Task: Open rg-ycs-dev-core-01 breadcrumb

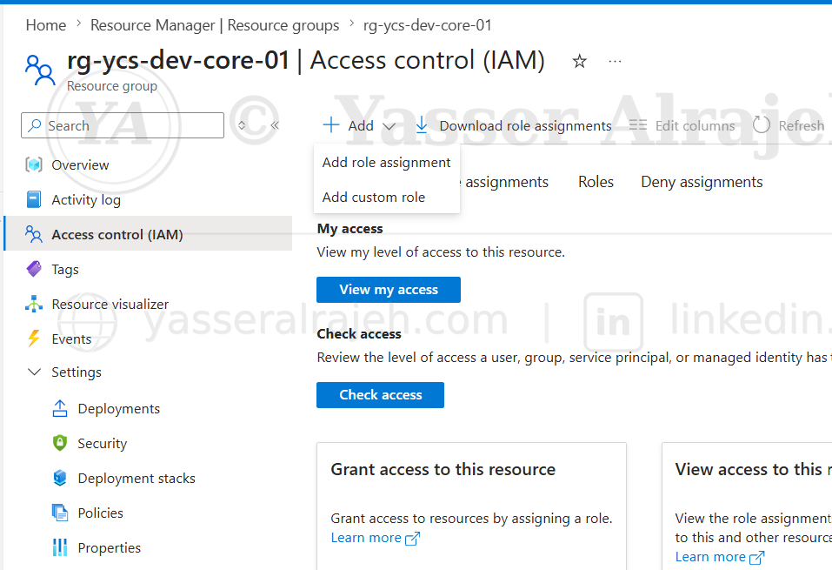Action: coord(427,25)
